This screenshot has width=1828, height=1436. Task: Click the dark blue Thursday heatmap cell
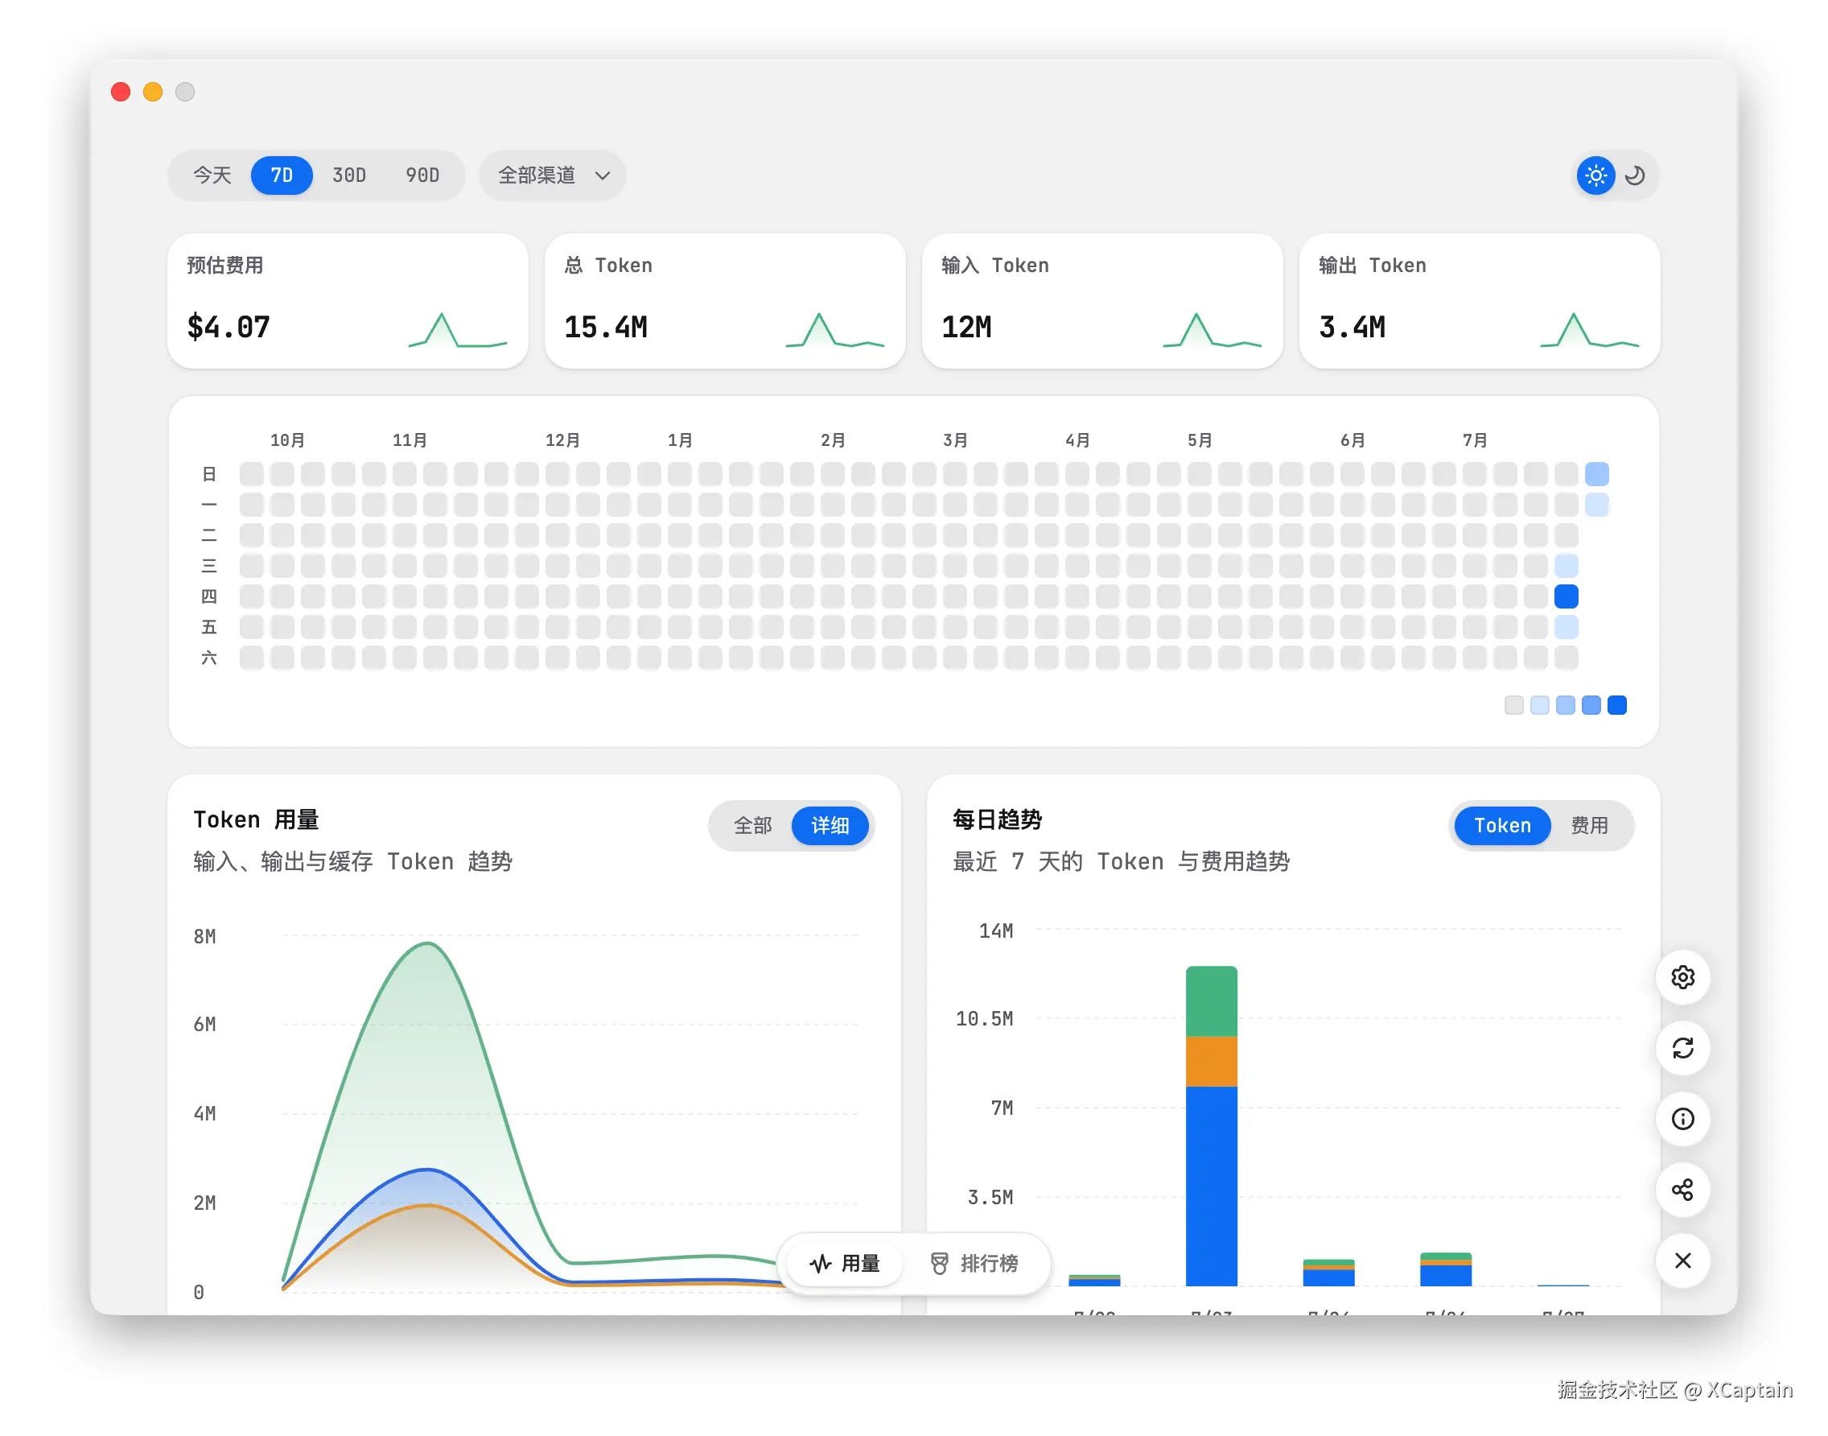[x=1566, y=596]
